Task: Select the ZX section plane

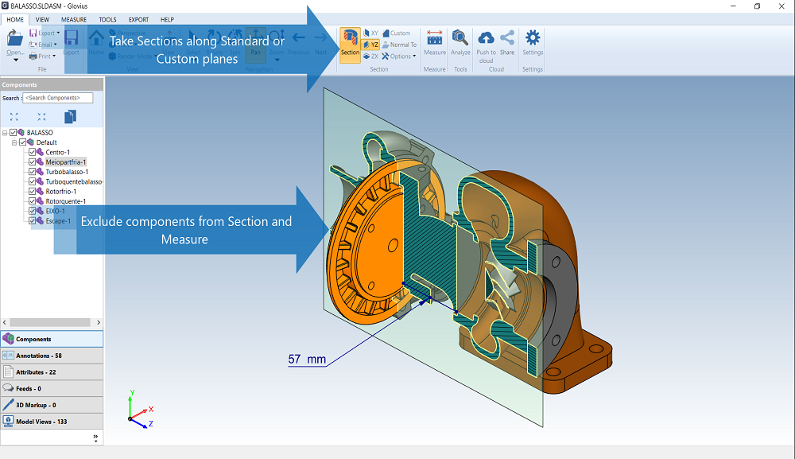Action: tap(370, 56)
